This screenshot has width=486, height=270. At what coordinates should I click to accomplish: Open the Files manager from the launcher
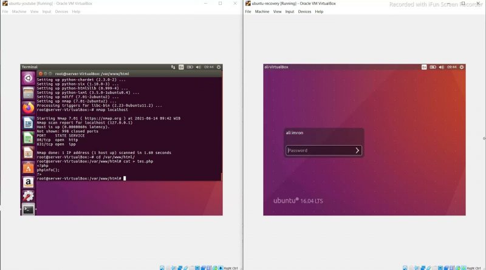click(28, 93)
